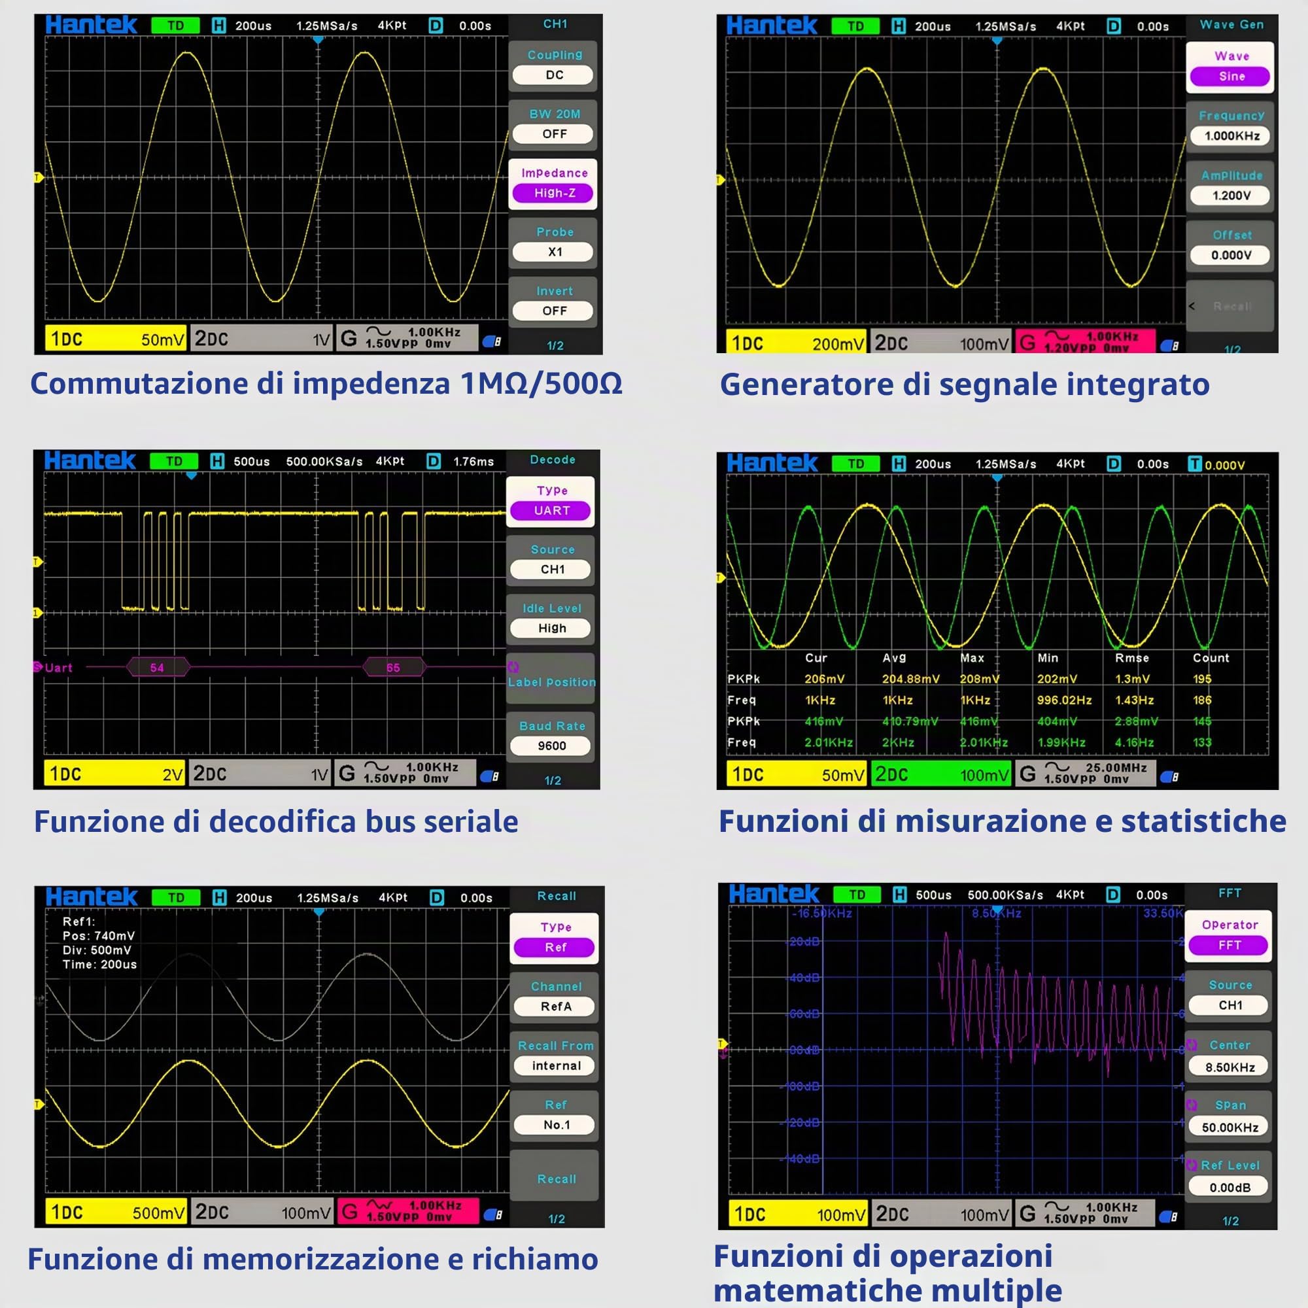
Task: Toggle Idle Level High in the Decode menu
Action: (x=551, y=619)
